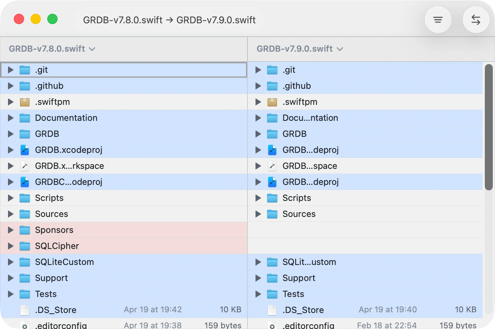Select the SQLCipher row name
495x329 pixels.
57,246
